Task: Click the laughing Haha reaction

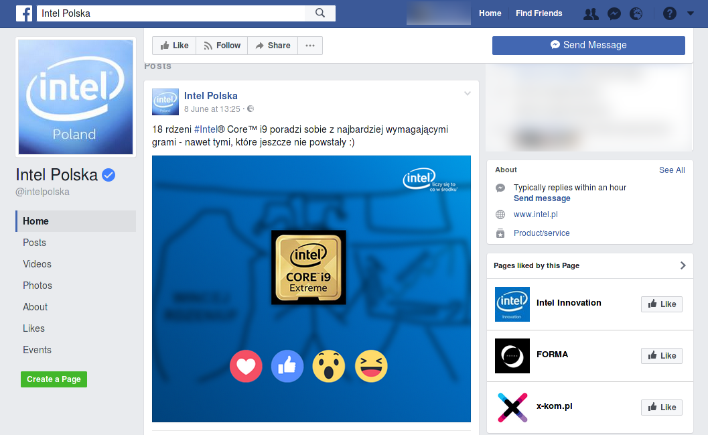Action: coord(371,366)
